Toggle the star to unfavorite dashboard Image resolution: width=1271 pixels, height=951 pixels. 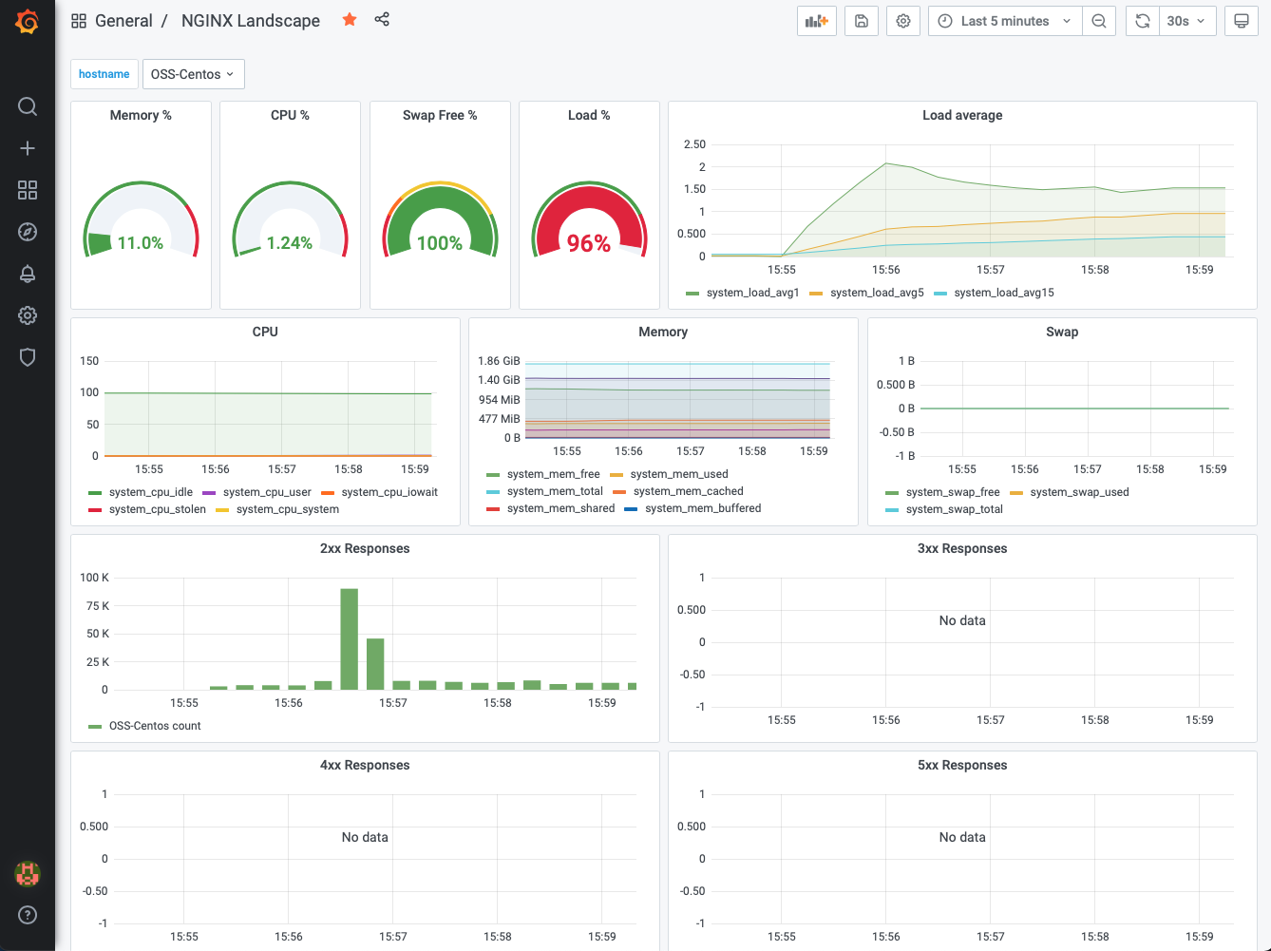pyautogui.click(x=350, y=20)
